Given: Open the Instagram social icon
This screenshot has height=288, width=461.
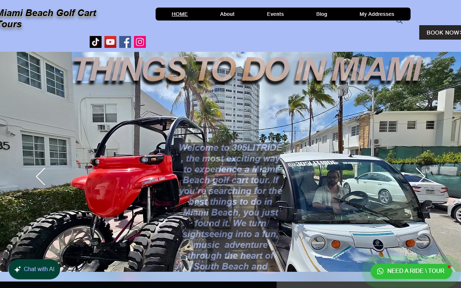Looking at the screenshot, I should 140,42.
